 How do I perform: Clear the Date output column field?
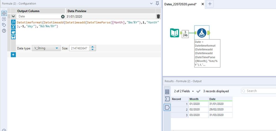pyautogui.click(x=63, y=16)
